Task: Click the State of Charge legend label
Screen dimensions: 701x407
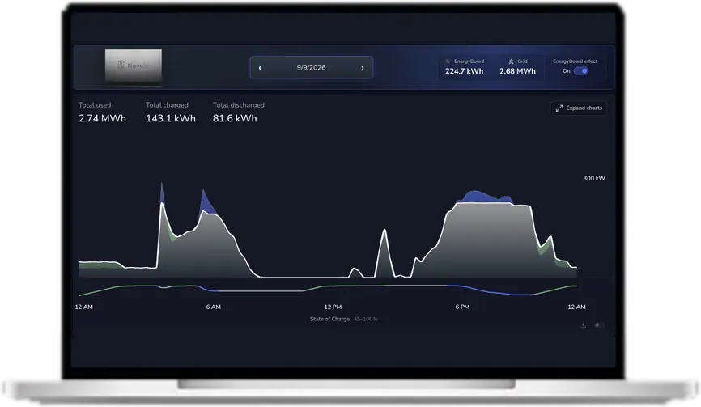Action: [330, 319]
